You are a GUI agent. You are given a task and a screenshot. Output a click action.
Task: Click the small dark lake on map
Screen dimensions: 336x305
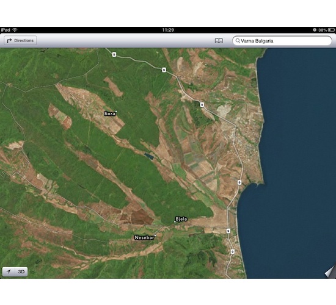149,156
